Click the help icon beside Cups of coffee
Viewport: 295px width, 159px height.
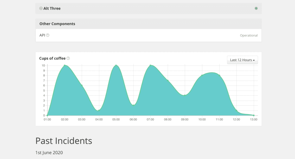click(x=68, y=58)
